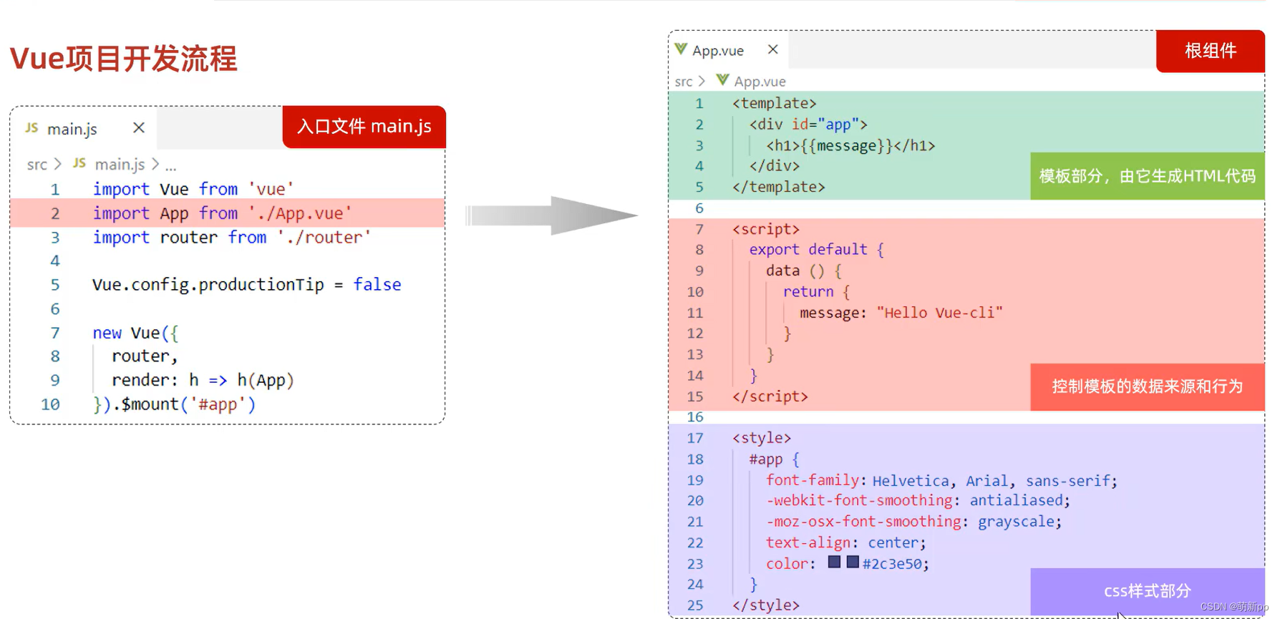Click the $mount('#app') call
This screenshot has width=1280, height=619.
click(x=188, y=404)
